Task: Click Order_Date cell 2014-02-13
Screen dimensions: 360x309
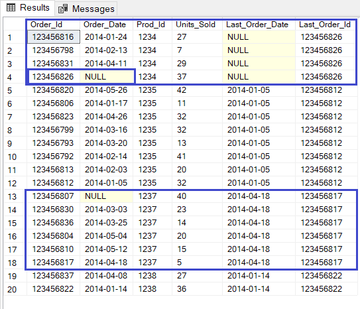Action: (106, 50)
